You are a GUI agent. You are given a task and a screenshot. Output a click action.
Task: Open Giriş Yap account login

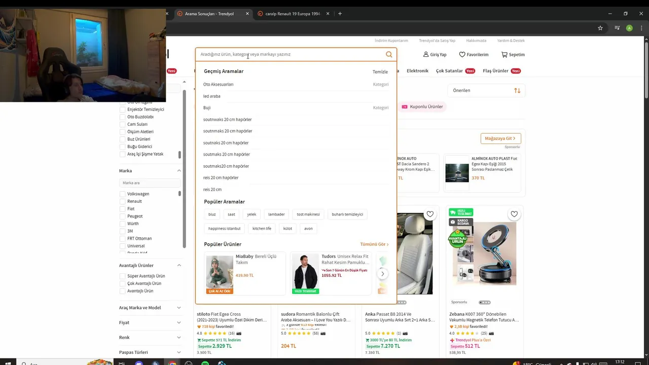point(435,54)
